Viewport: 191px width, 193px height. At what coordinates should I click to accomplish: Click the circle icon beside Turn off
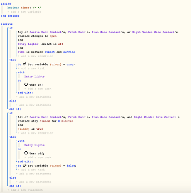point(26,153)
